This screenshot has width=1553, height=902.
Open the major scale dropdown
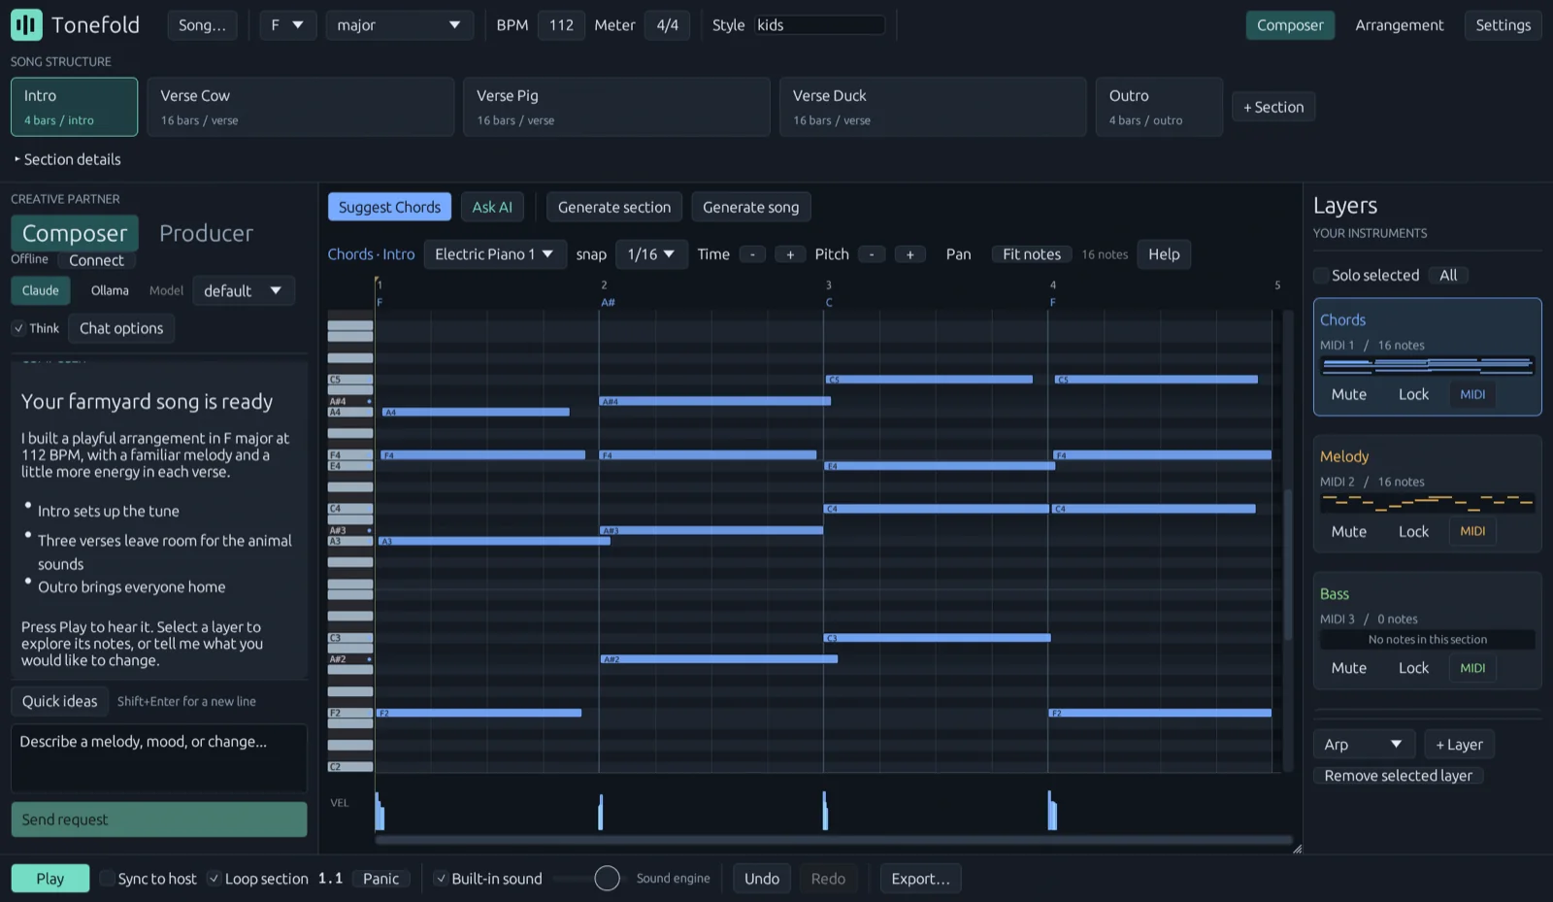pos(399,25)
